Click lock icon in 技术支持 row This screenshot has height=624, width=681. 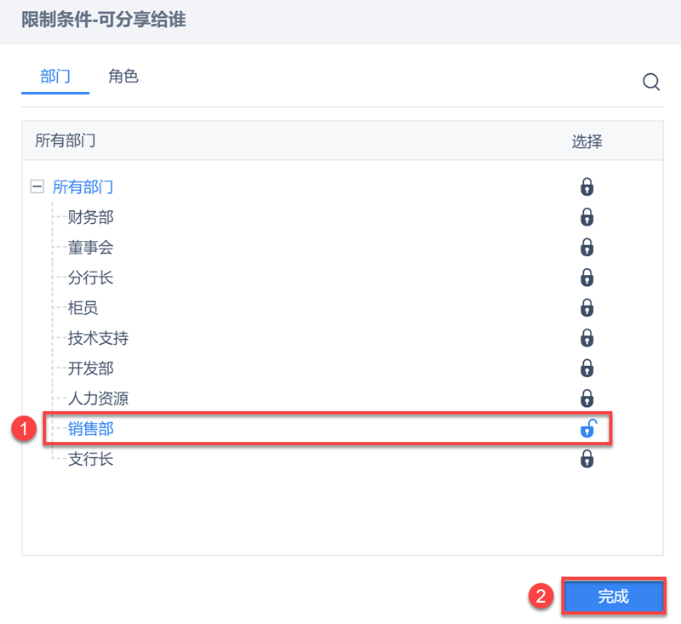click(x=587, y=338)
